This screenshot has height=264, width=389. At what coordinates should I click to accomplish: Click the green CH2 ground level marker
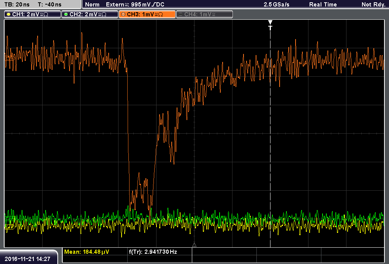tap(9, 218)
